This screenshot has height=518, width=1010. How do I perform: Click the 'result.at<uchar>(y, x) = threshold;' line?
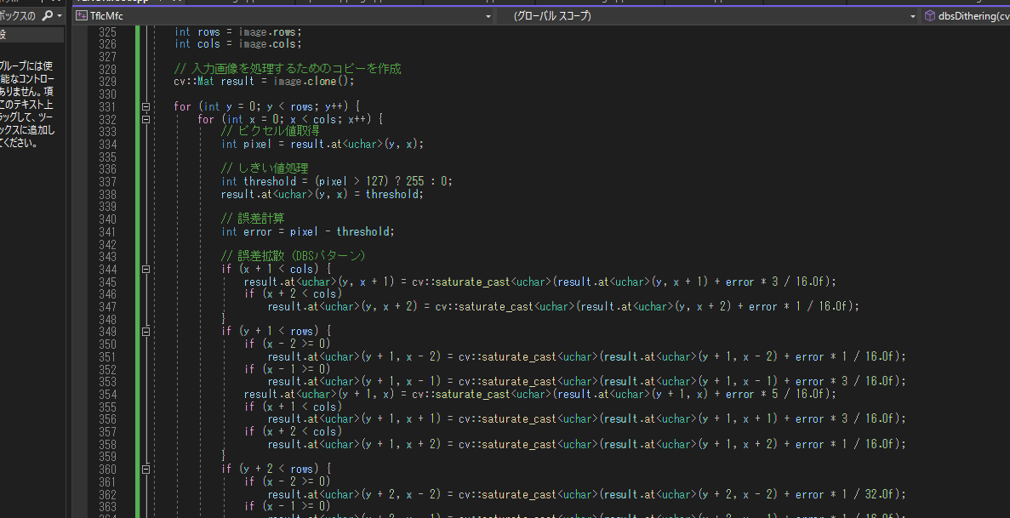(x=322, y=194)
